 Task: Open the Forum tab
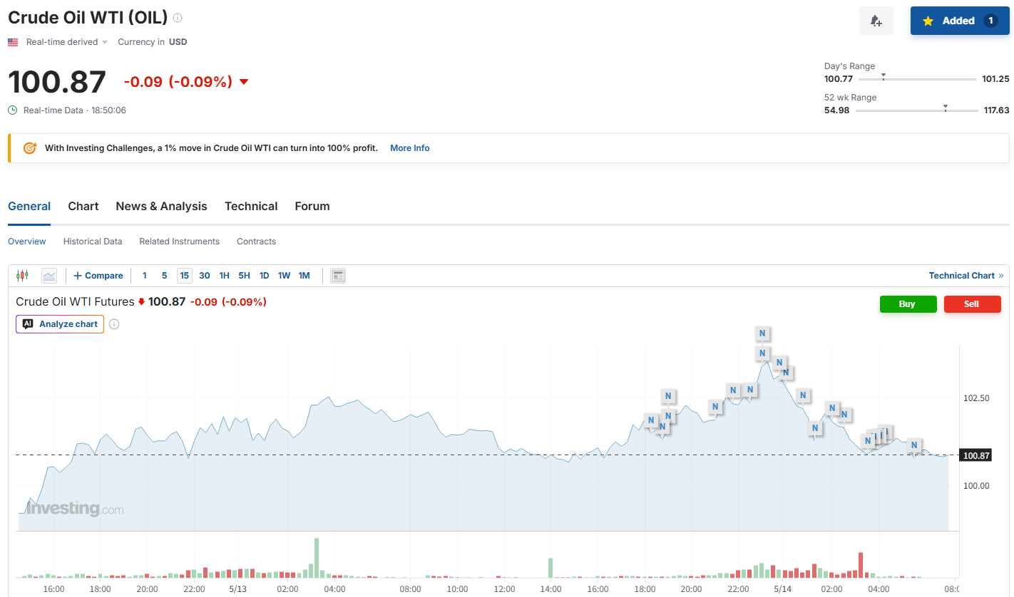312,207
